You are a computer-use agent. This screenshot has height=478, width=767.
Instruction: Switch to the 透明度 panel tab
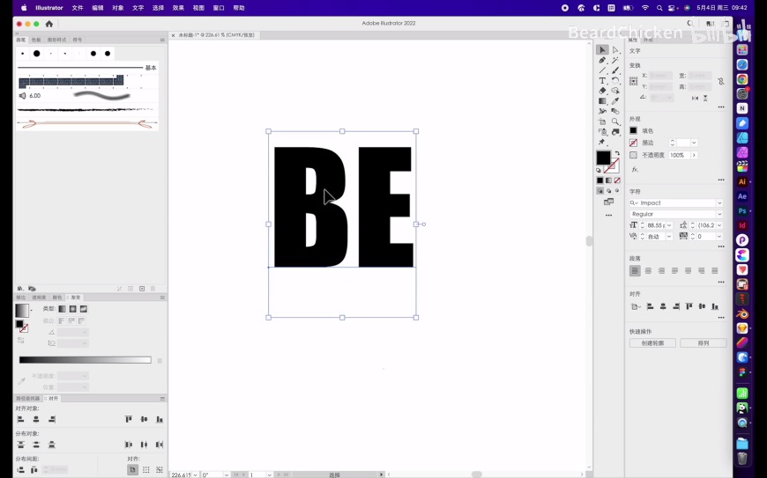(39, 298)
